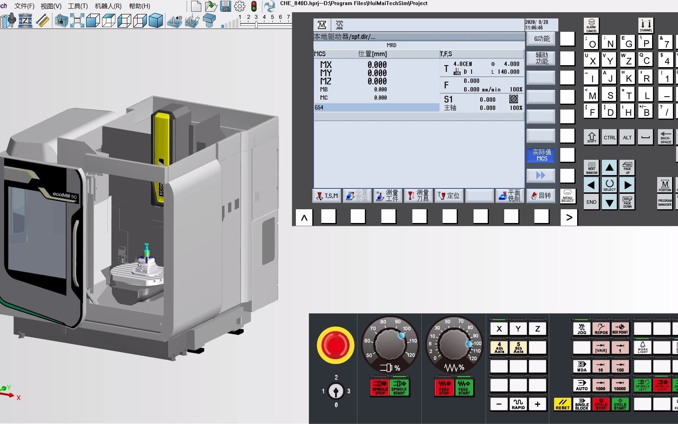Click the 辅助功能 vertical softkey
Viewport: 678px width, 424px height.
(x=541, y=58)
